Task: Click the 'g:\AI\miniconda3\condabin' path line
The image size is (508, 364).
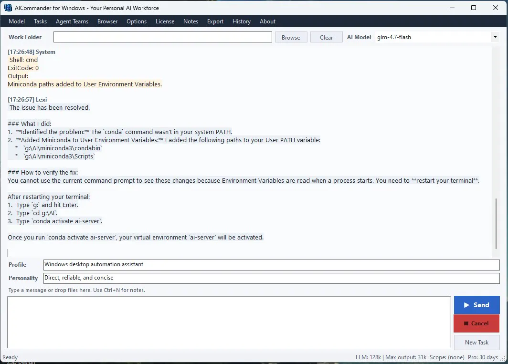Action: coord(63,148)
